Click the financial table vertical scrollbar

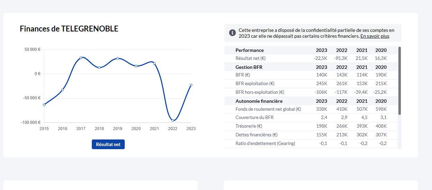coord(399,81)
